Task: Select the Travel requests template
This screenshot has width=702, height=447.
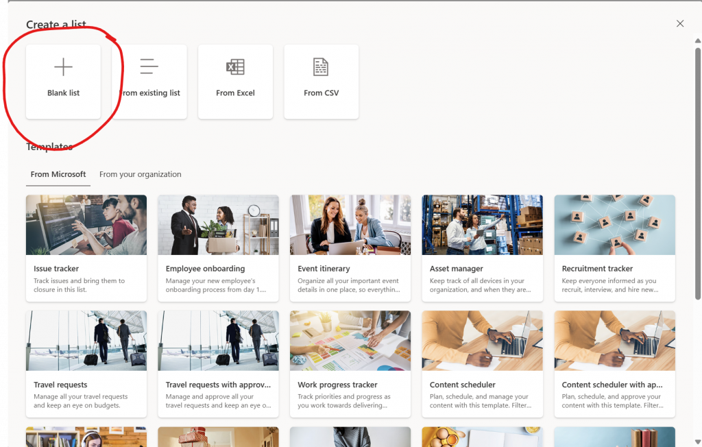Action: click(86, 364)
